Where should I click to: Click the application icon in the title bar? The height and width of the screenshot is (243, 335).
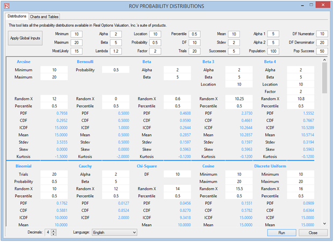pos(7,6)
